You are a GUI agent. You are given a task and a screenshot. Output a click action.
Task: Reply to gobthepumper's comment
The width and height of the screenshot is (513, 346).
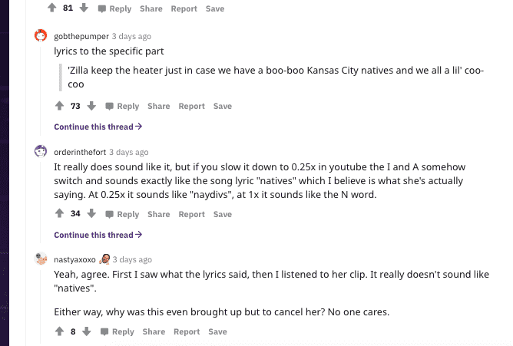click(x=122, y=107)
